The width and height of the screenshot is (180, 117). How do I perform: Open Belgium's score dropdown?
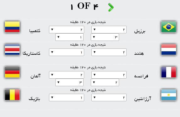click(67, 97)
